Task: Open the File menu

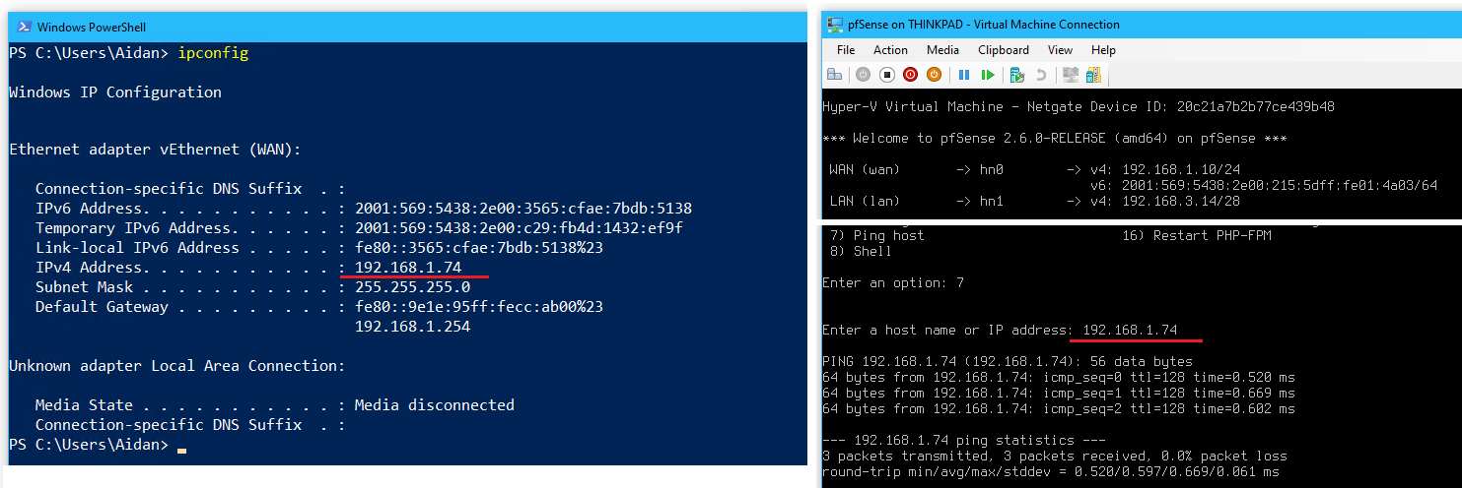Action: (846, 50)
